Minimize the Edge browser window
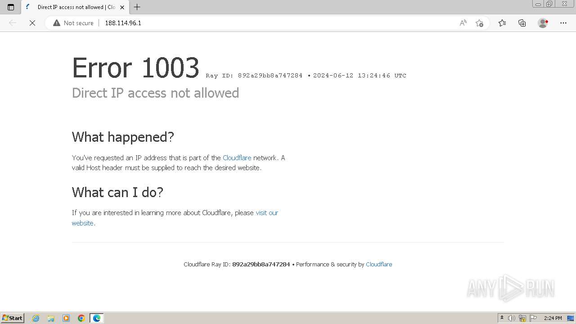 click(x=538, y=4)
